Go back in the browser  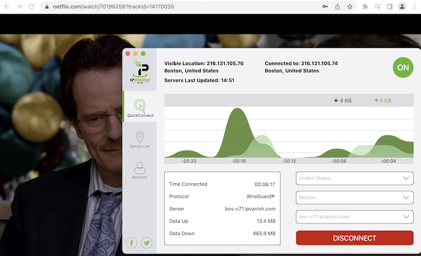[7, 7]
